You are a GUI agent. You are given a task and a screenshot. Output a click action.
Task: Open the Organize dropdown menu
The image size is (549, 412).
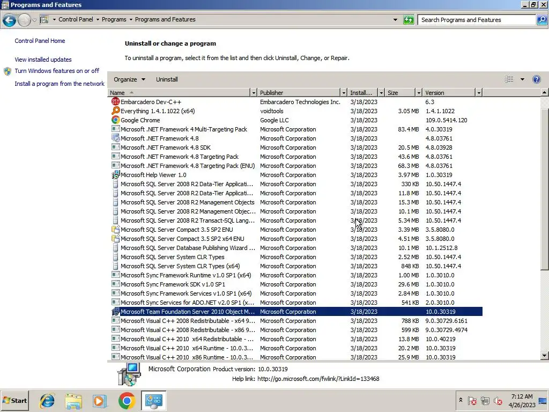click(129, 79)
